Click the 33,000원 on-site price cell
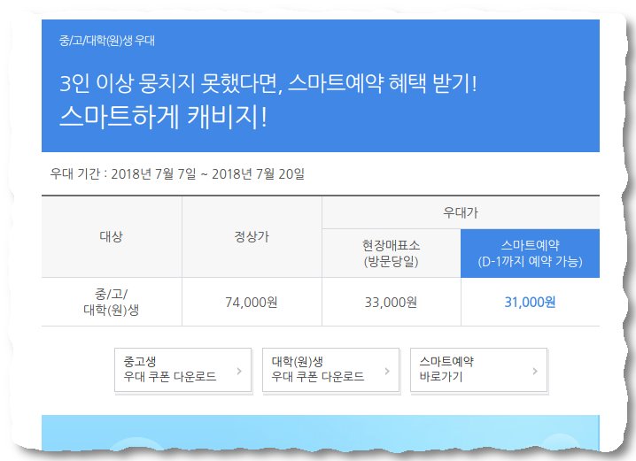This screenshot has width=636, height=461. (391, 303)
